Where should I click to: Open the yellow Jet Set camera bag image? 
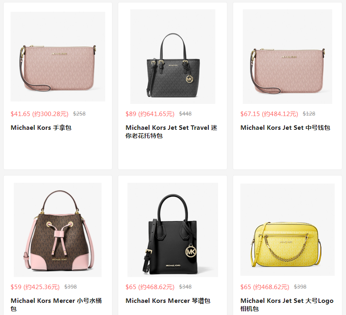287,229
